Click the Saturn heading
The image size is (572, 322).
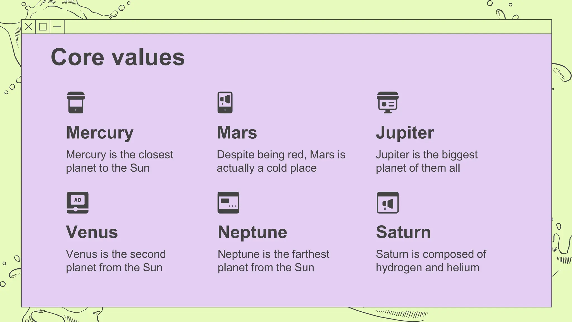403,232
